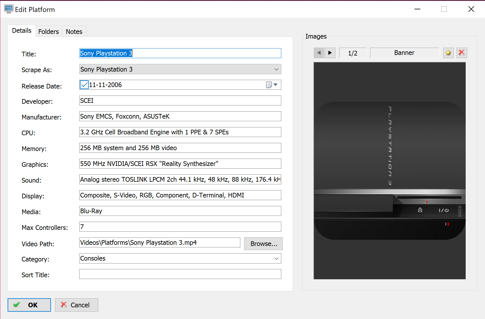
Task: Click the 1/2 image counter
Action: [x=353, y=53]
